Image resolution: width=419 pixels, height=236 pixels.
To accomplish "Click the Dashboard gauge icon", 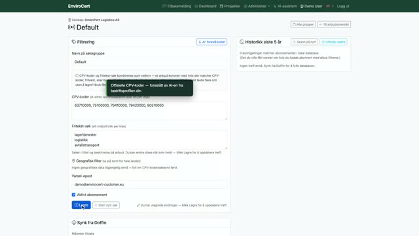I will [196, 6].
